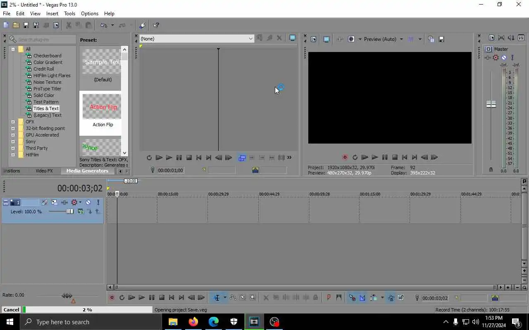The image size is (529, 330).
Task: Toggle Automatic Crossfades button
Action: (362, 297)
